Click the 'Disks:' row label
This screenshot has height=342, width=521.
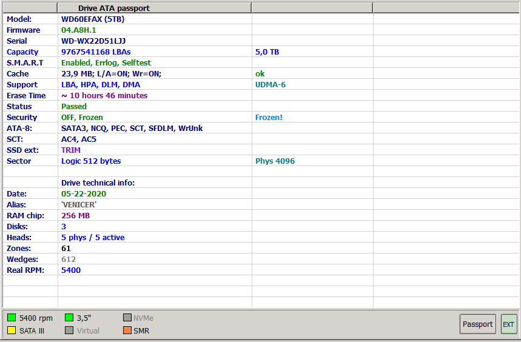17,227
